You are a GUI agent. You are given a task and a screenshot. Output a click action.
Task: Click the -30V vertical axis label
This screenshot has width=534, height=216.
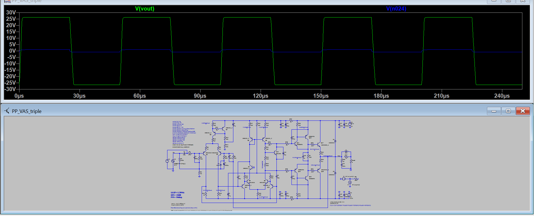(10, 89)
